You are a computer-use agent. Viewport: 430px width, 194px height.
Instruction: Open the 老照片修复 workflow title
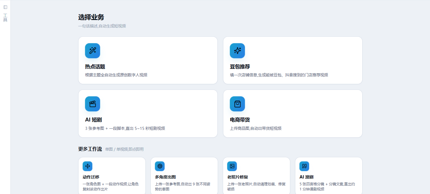click(x=238, y=177)
